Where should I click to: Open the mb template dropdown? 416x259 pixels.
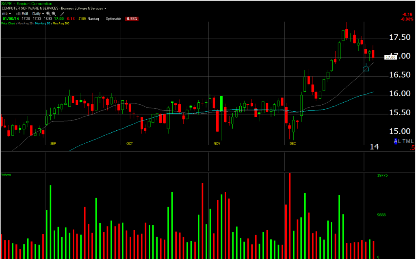click(x=6, y=13)
